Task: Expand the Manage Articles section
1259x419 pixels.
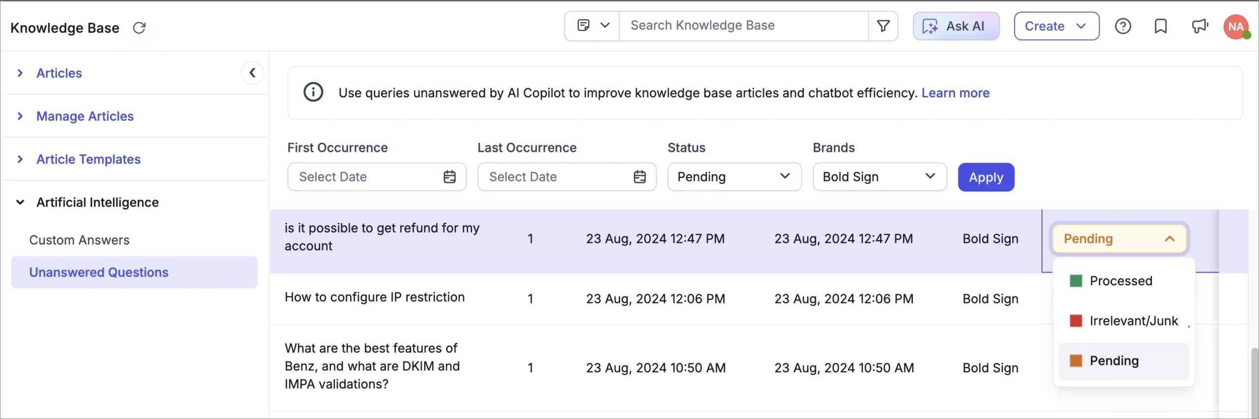Action: tap(85, 116)
